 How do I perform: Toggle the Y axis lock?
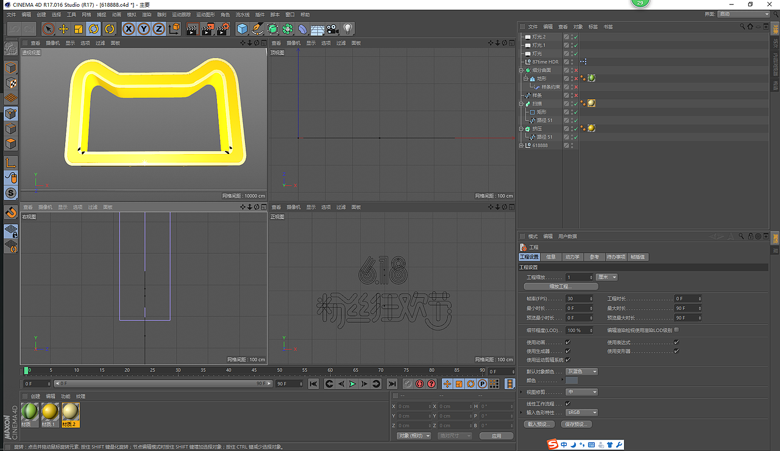[x=144, y=29]
